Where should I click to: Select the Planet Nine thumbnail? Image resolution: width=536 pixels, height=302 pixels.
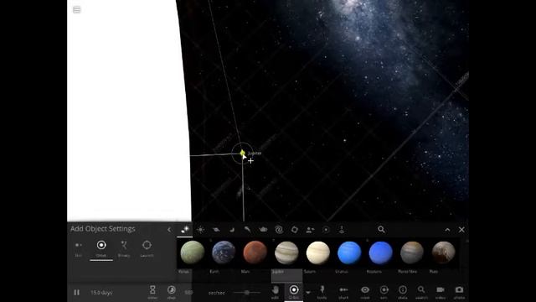412,253
